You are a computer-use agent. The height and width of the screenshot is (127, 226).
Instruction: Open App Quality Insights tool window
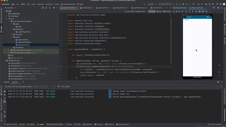point(55,125)
